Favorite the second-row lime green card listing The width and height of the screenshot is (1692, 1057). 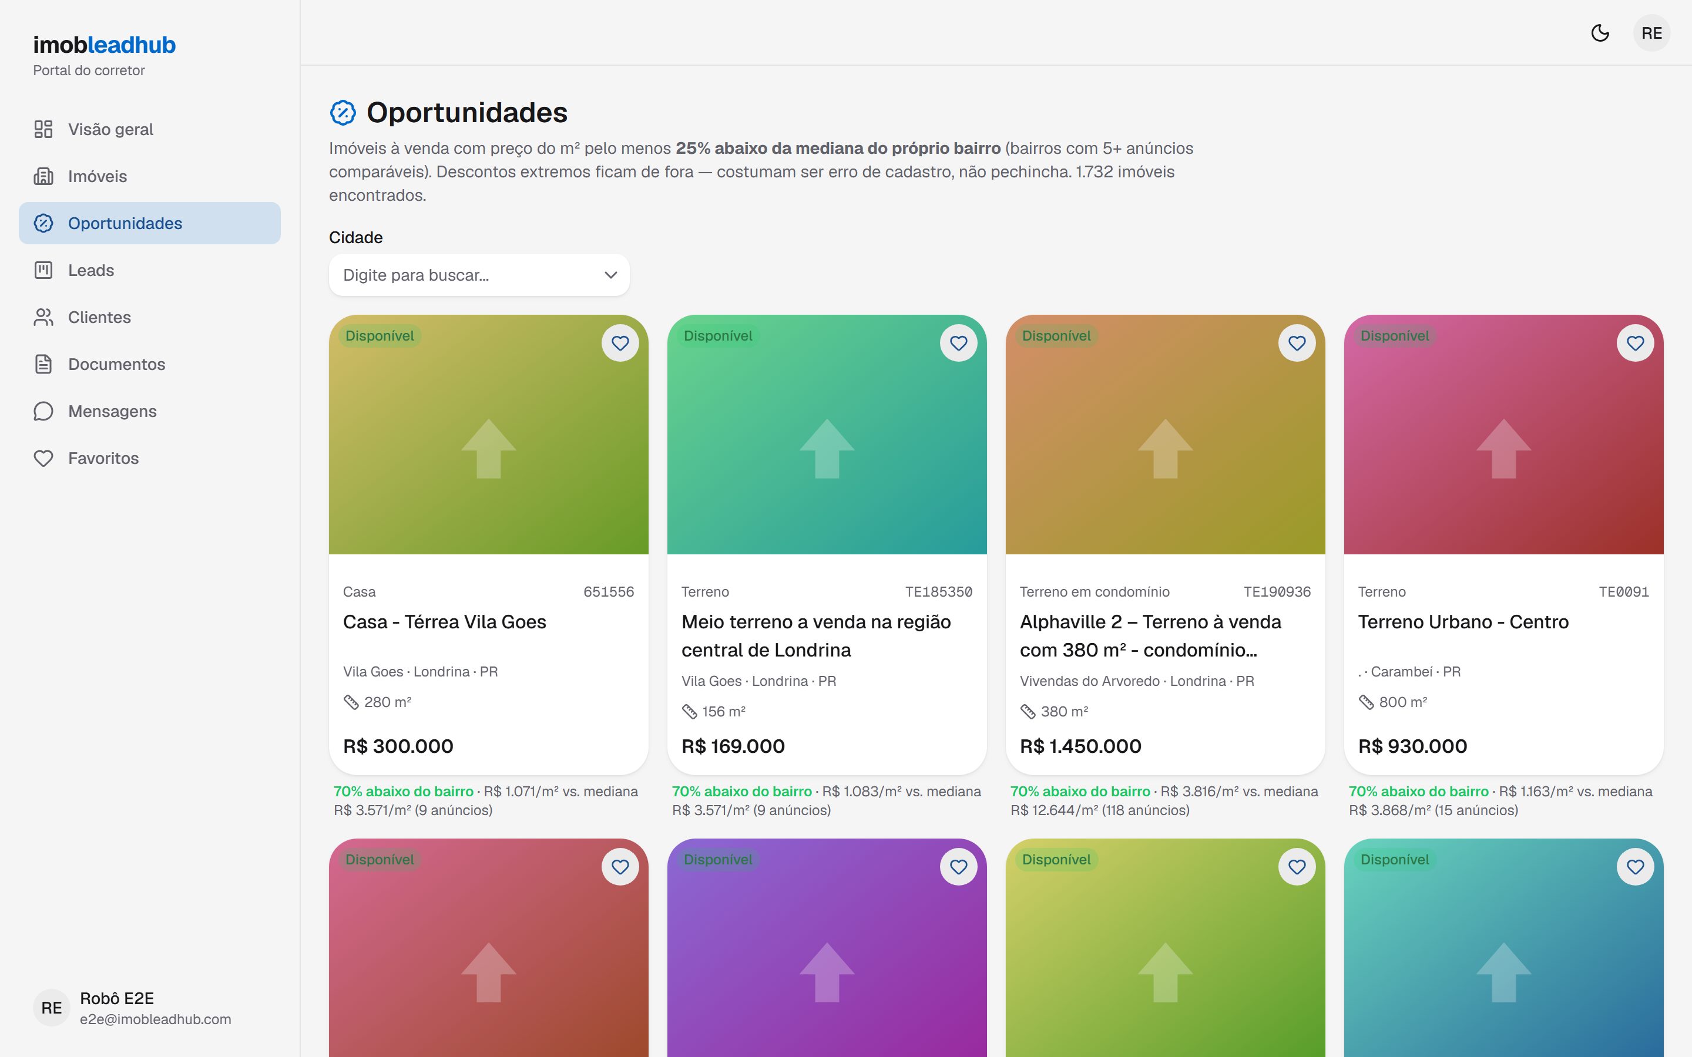tap(1297, 867)
